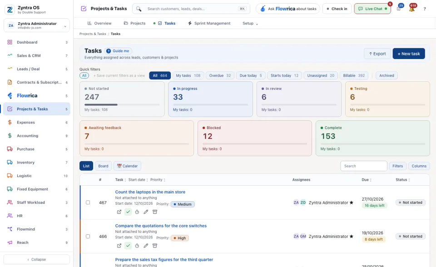The height and width of the screenshot is (267, 436).
Task: Click the New task button
Action: [408, 54]
